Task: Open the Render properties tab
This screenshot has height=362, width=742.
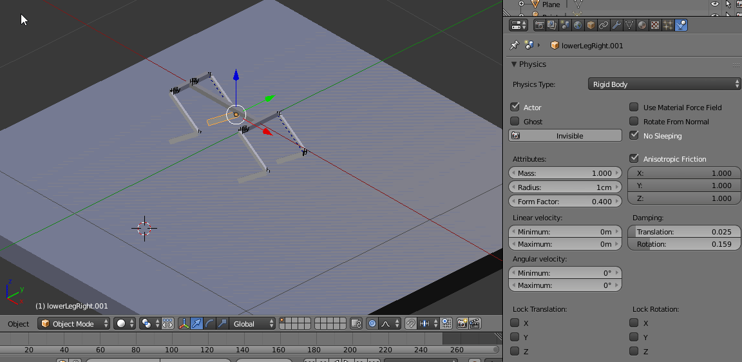Action: click(540, 25)
